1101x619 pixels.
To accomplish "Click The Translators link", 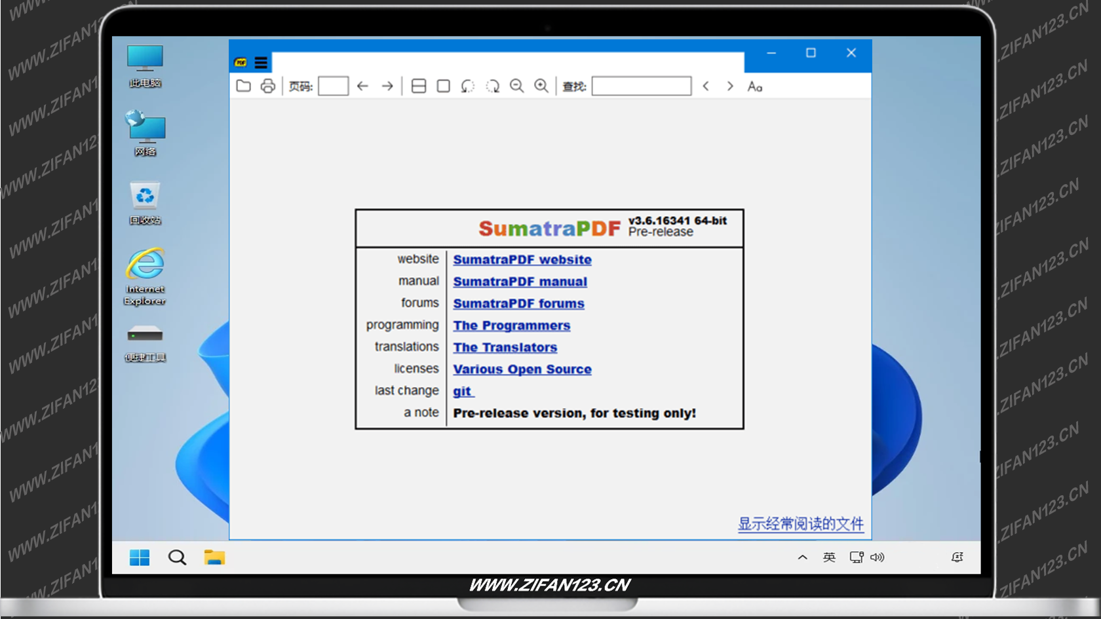I will (x=505, y=348).
